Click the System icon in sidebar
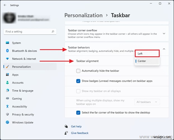This screenshot has width=174, height=140. (7, 43)
